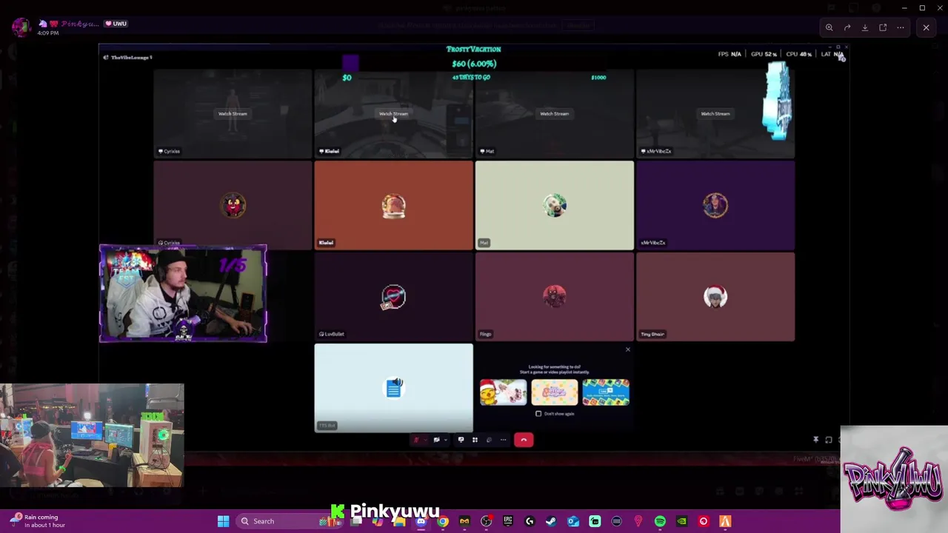Open Discord from the taskbar

[421, 521]
